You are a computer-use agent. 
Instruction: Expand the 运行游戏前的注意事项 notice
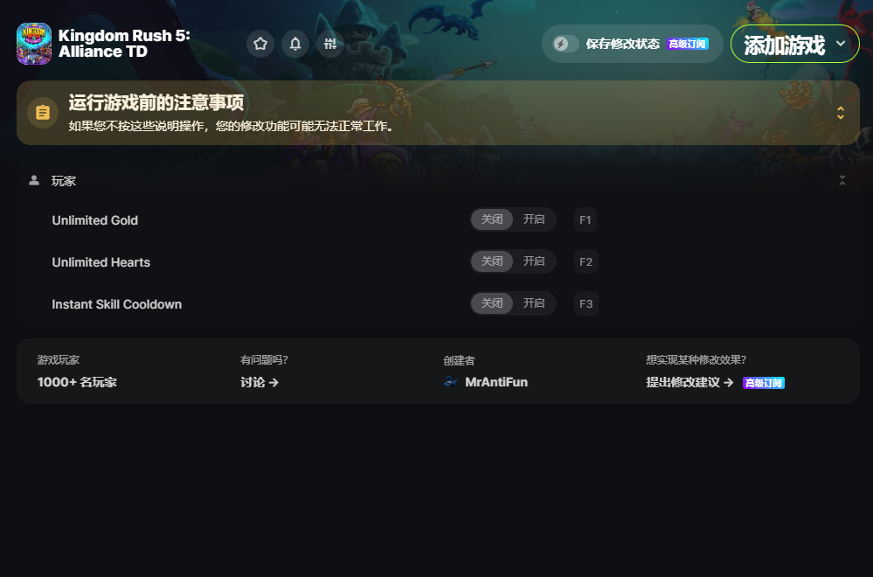[x=841, y=113]
